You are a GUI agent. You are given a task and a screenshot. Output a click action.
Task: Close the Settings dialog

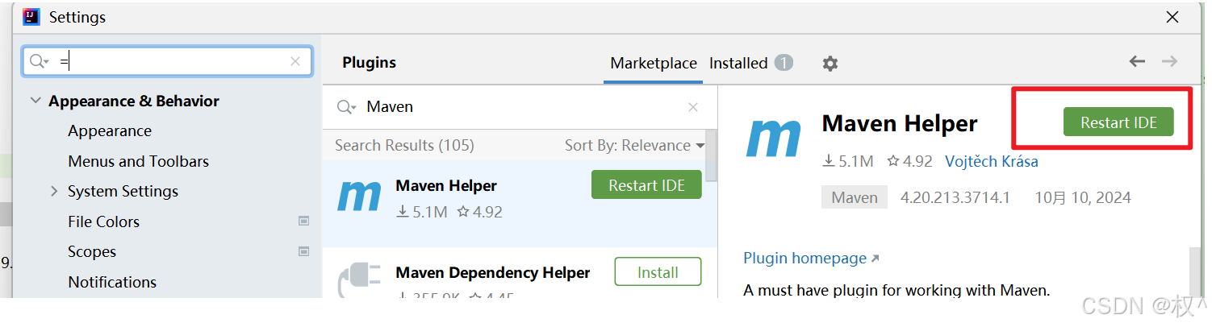click(x=1172, y=17)
